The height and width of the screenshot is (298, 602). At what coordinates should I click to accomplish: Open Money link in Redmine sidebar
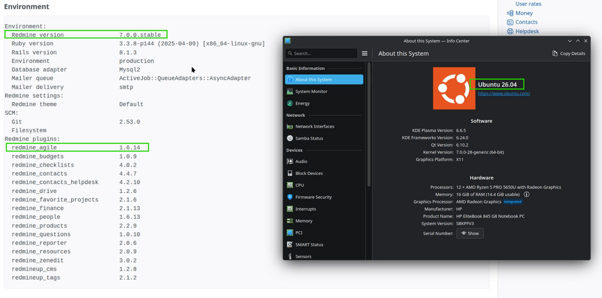click(524, 13)
